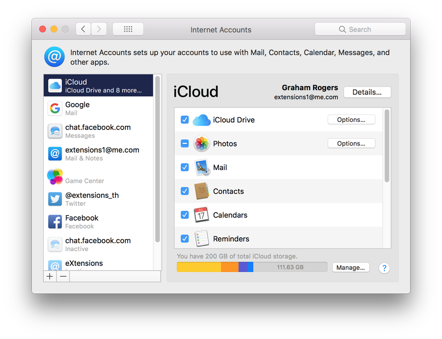Click the Twitter bird icon
442x339 pixels.
tap(55, 199)
